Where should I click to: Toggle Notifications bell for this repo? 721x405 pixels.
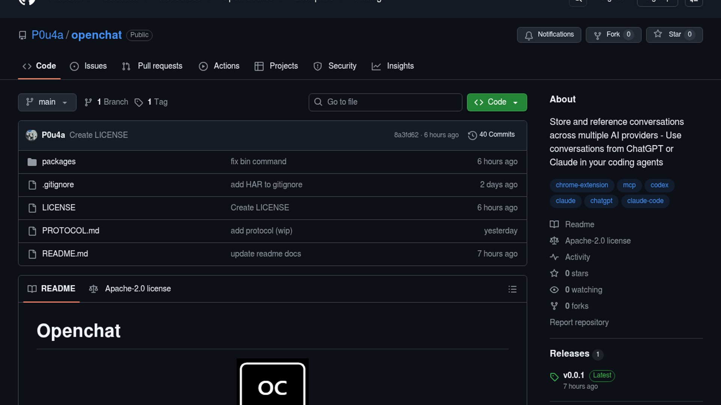[x=549, y=34]
